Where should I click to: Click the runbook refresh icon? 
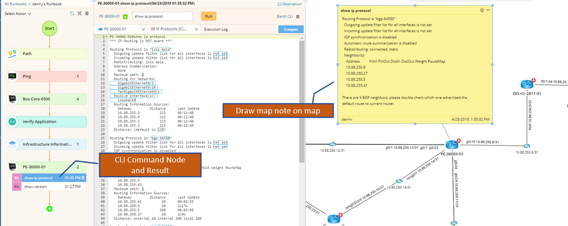click(72, 14)
